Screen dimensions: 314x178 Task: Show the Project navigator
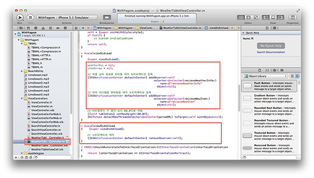pos(21,28)
